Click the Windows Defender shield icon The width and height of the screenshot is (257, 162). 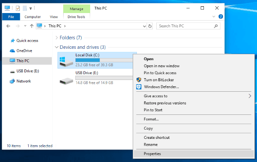[139, 87]
